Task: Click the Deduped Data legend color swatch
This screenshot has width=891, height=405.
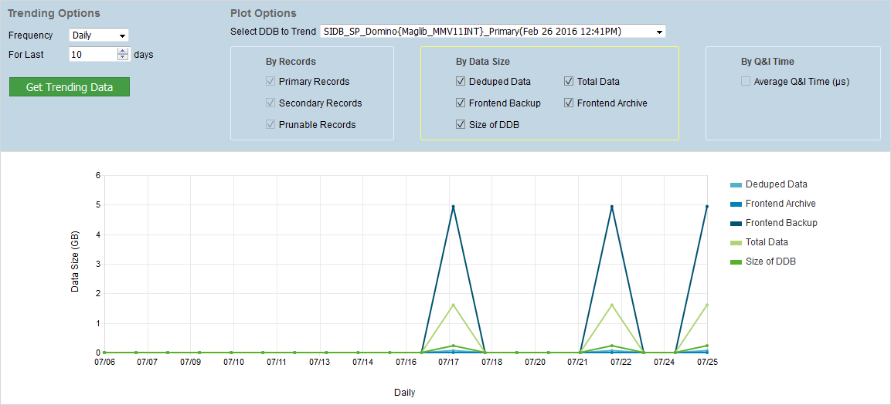Action: pyautogui.click(x=736, y=185)
